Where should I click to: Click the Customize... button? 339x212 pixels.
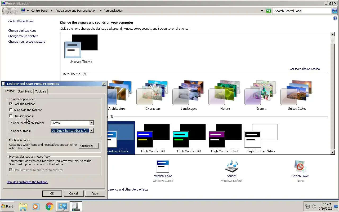pyautogui.click(x=88, y=146)
